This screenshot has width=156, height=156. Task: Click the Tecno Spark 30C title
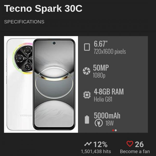pyautogui.click(x=43, y=9)
